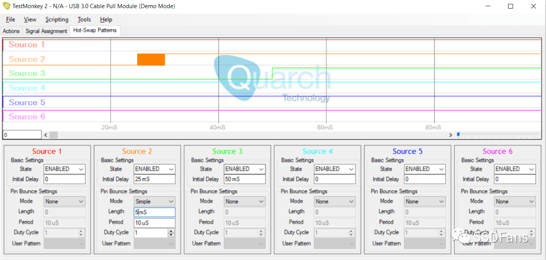This screenshot has height=260, width=546.
Task: Open the File menu
Action: coord(11,20)
